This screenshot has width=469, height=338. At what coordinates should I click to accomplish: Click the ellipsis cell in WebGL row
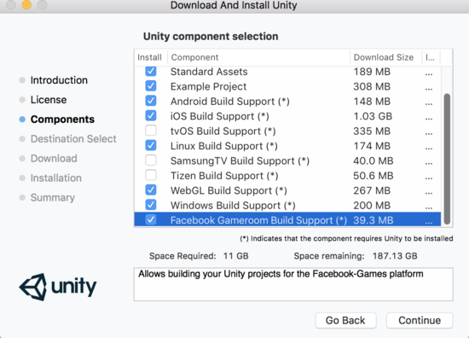(429, 192)
